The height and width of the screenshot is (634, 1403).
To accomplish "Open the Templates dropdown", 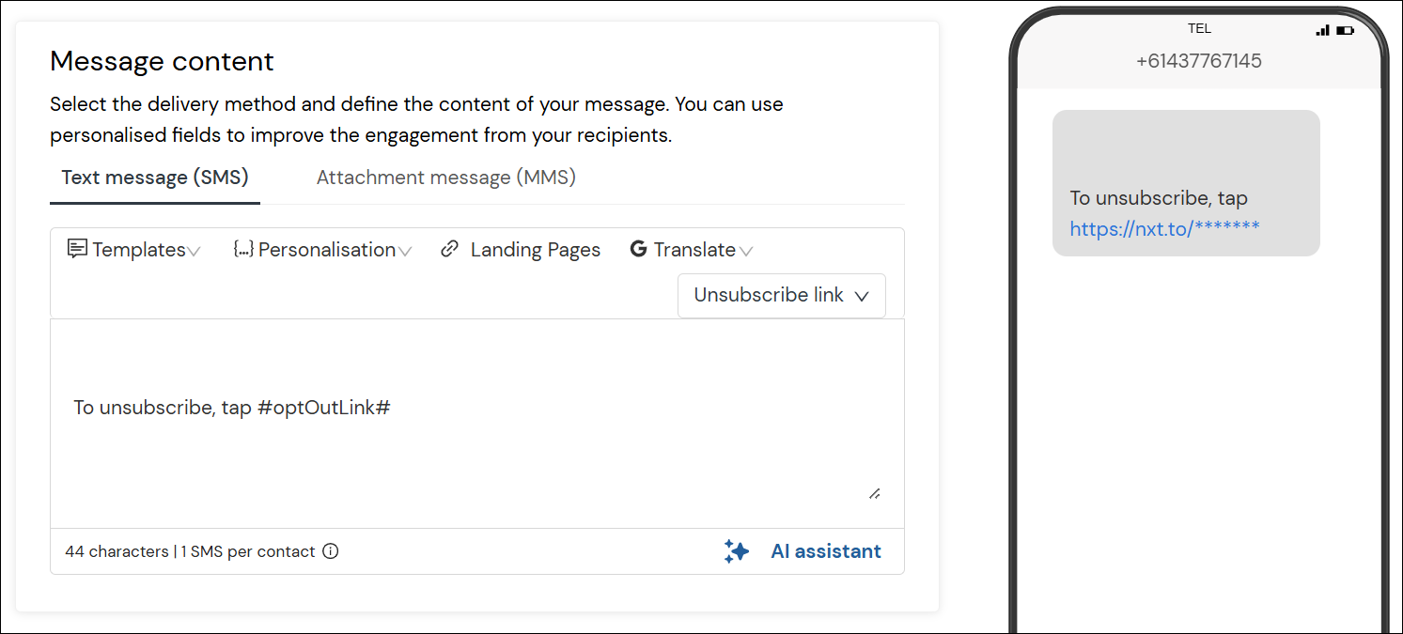I will 133,250.
